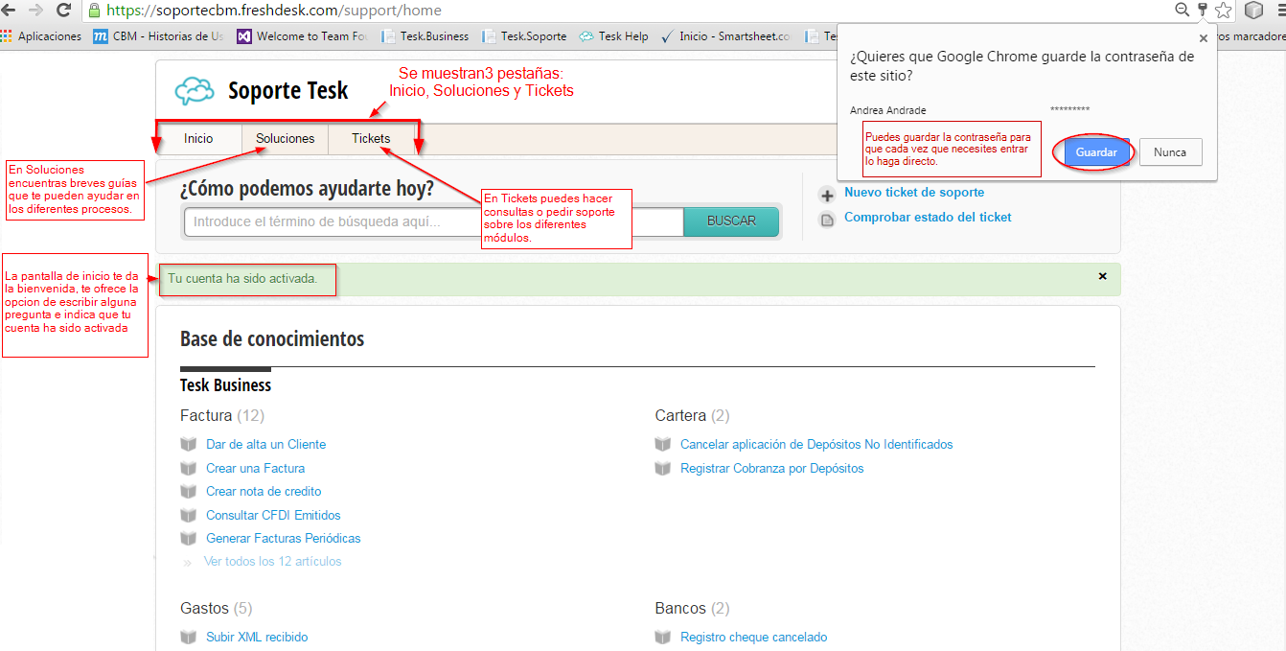This screenshot has width=1286, height=651.
Task: Click the Tesk Business heading
Action: (226, 385)
